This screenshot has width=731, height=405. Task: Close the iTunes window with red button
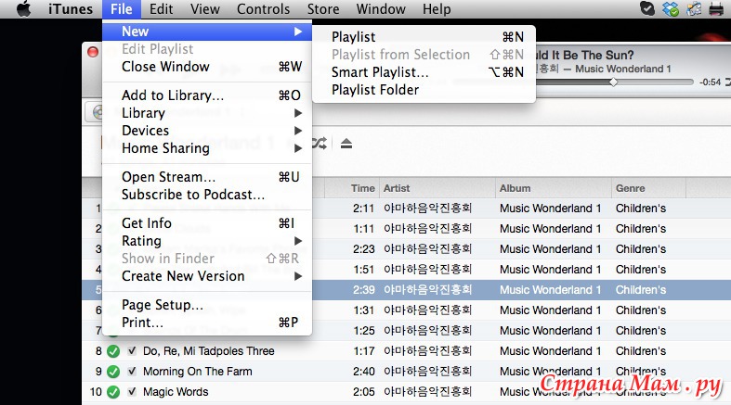coord(93,52)
